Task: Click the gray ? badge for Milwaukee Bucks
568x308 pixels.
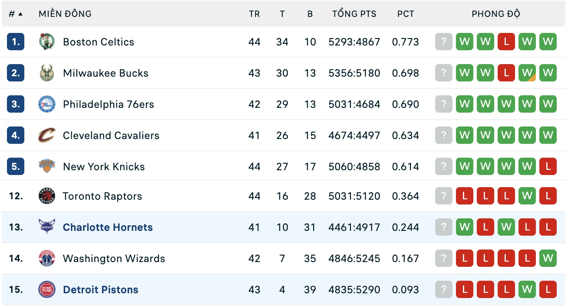Action: tap(444, 73)
